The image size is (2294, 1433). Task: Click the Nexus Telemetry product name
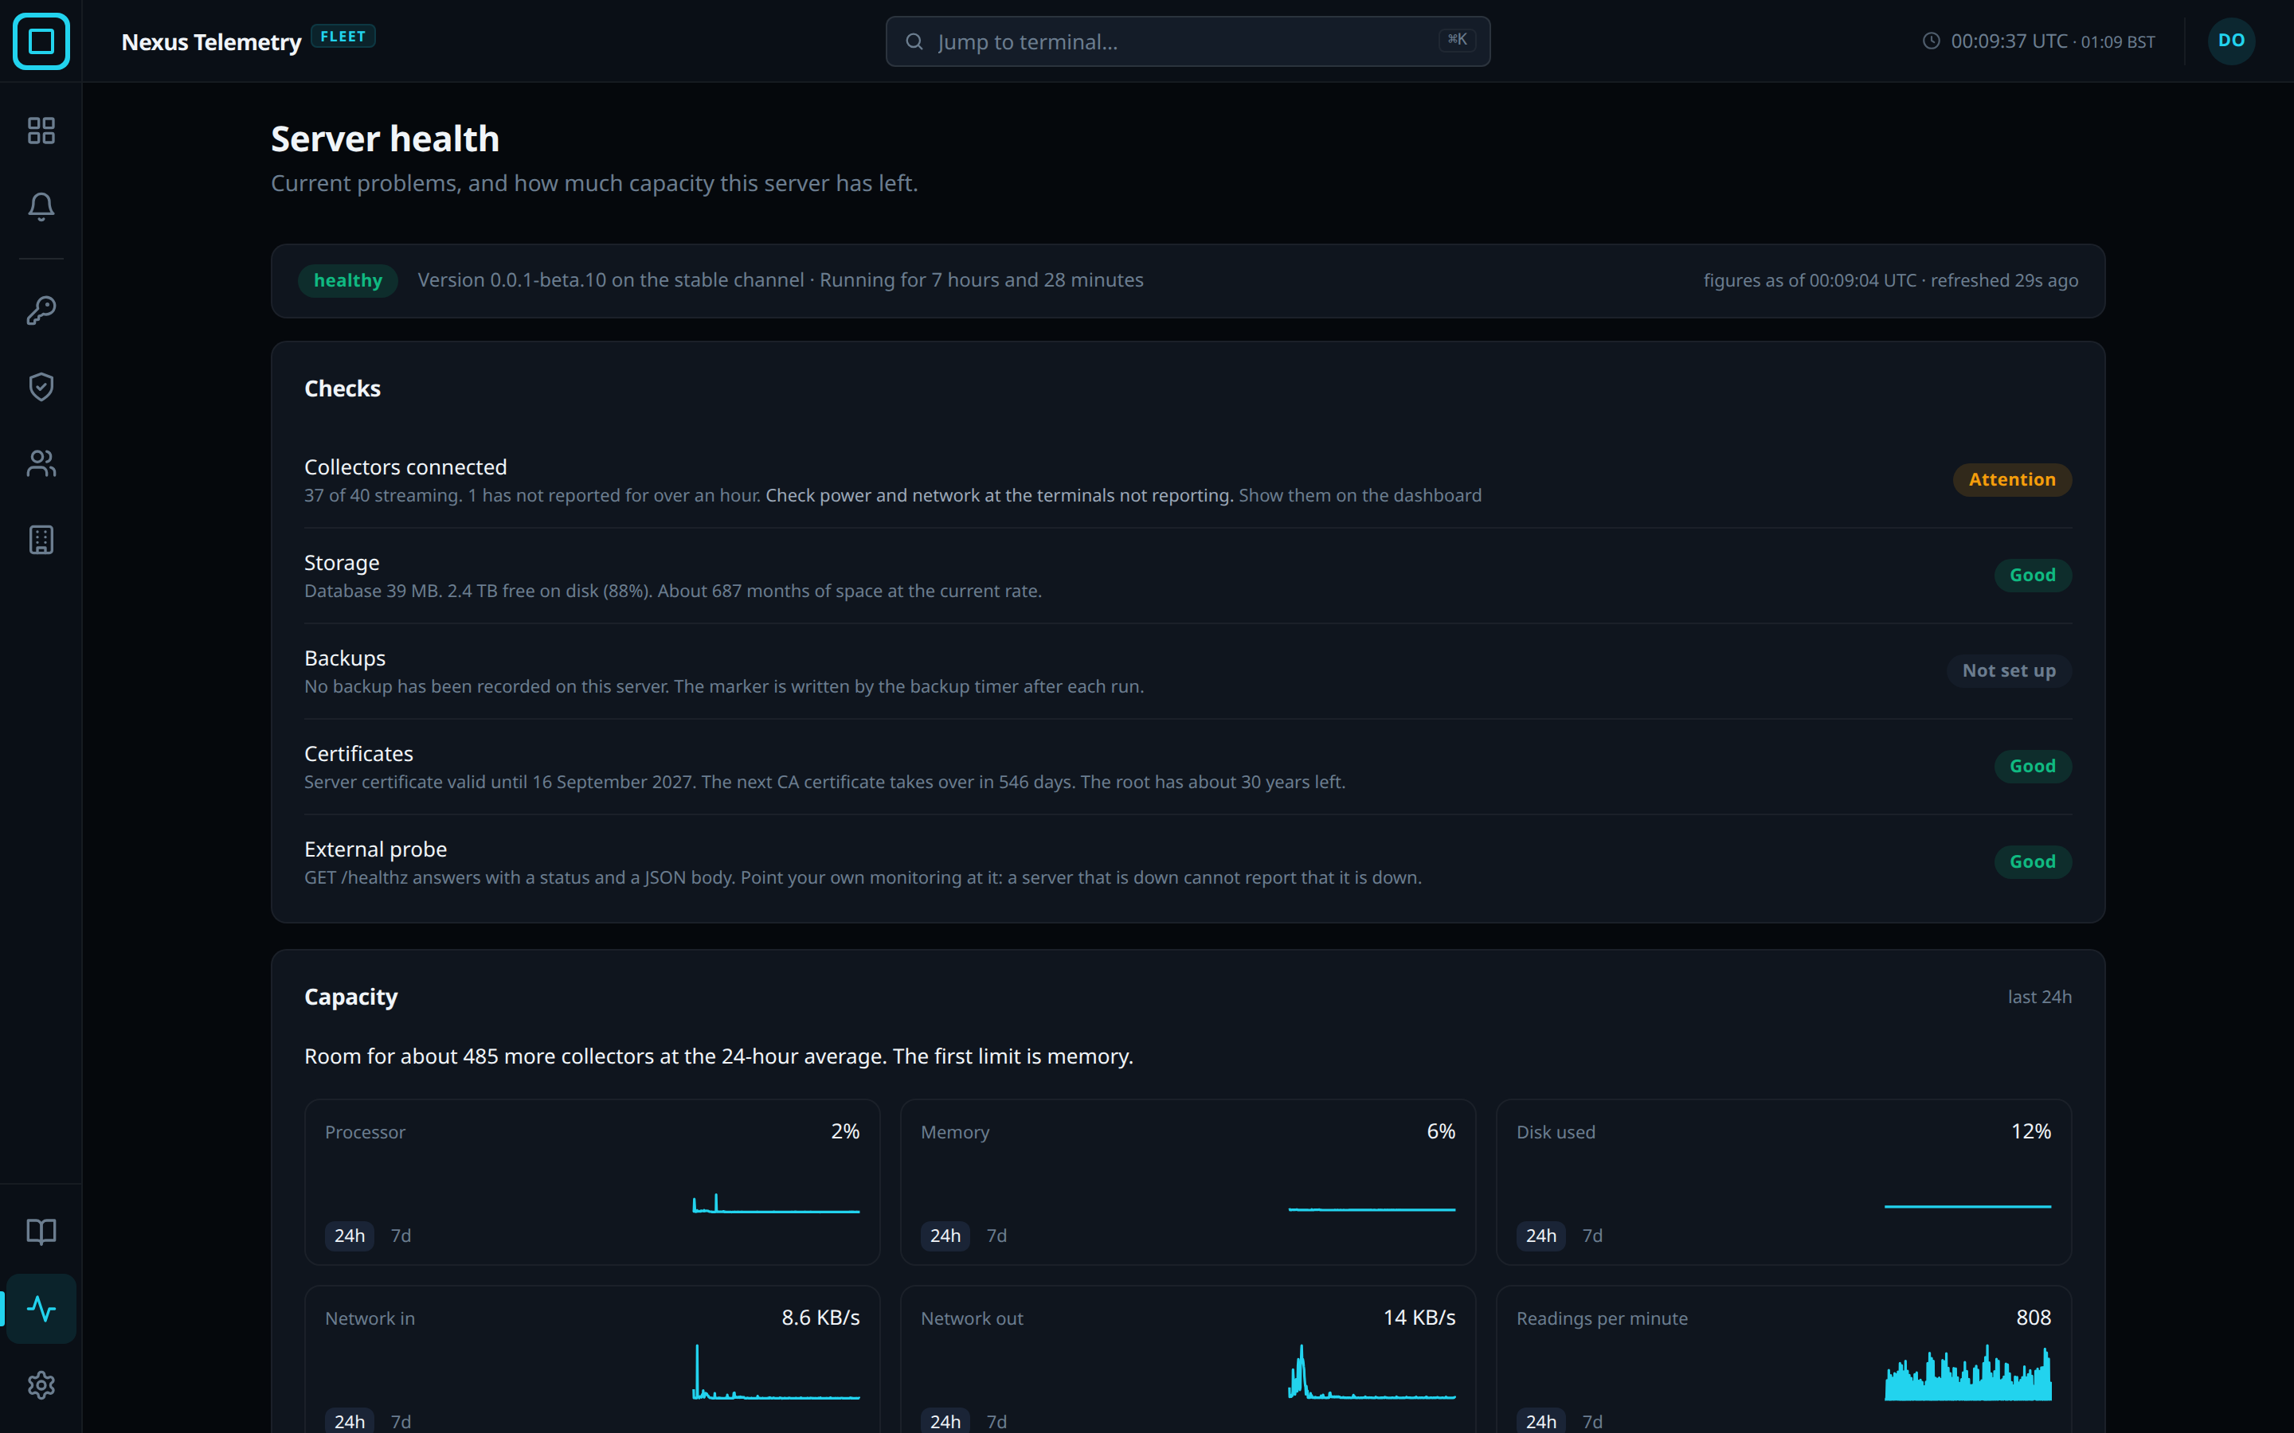(211, 41)
